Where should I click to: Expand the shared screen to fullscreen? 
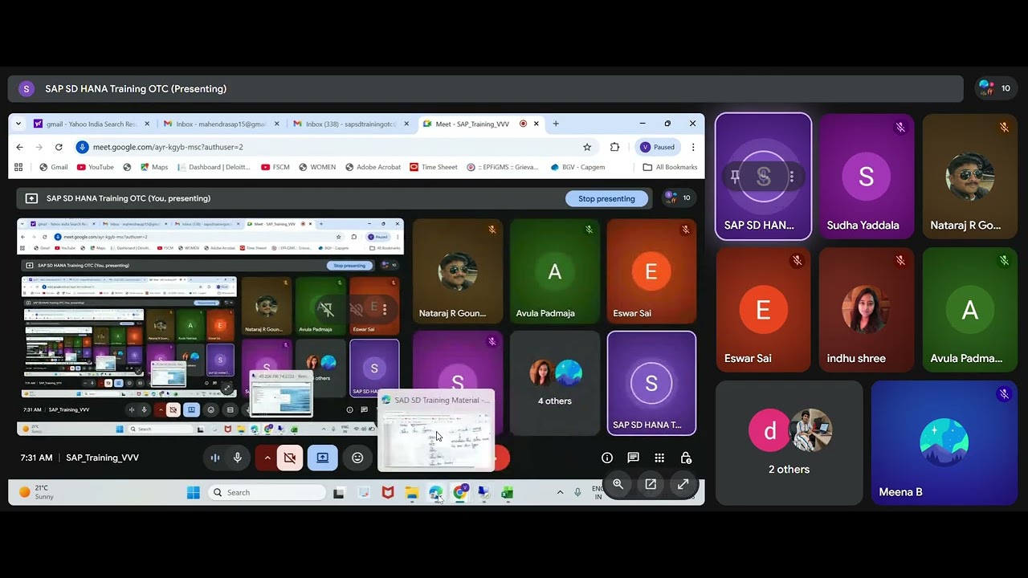coord(683,484)
